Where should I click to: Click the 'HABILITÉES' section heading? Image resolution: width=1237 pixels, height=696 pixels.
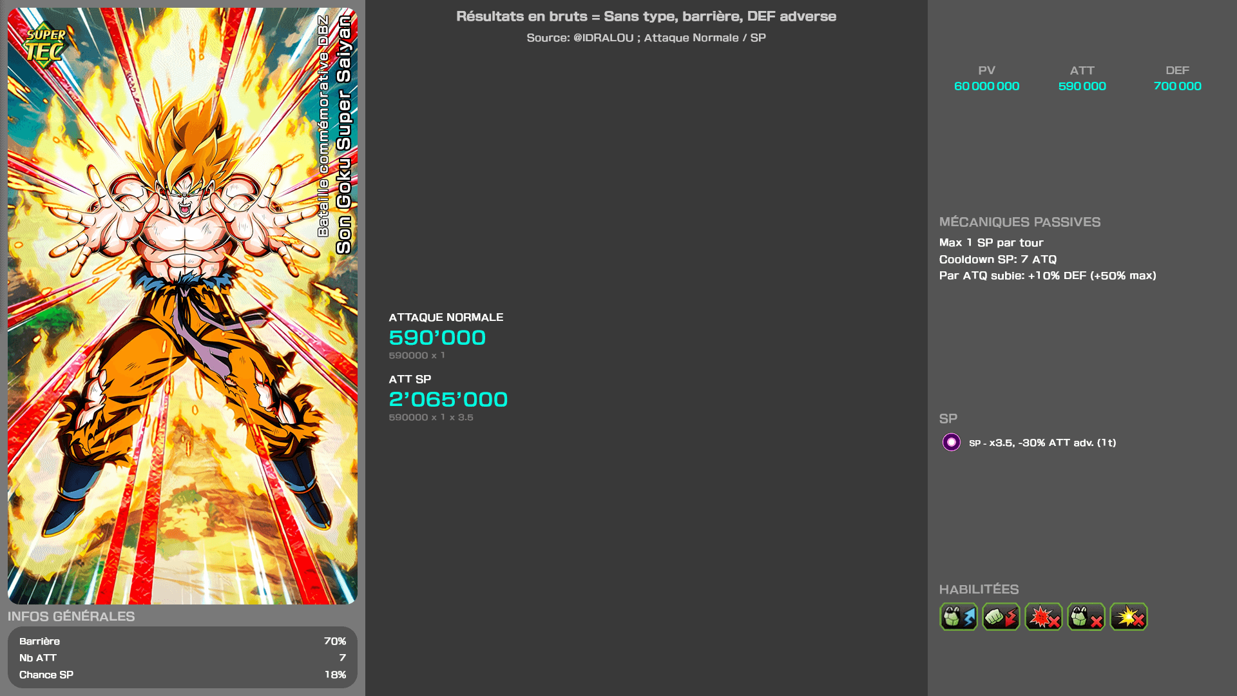[x=979, y=589]
